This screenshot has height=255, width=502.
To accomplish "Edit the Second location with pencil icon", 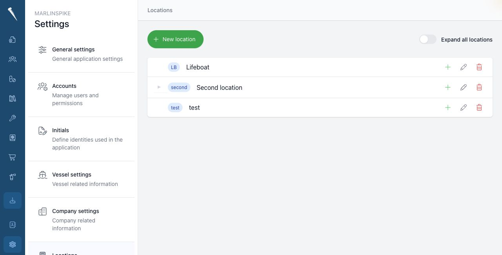I will (x=463, y=87).
